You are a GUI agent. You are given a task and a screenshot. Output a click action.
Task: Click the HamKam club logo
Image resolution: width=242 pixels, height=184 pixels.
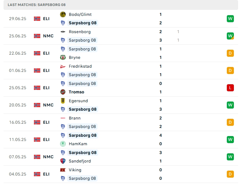tap(63, 144)
